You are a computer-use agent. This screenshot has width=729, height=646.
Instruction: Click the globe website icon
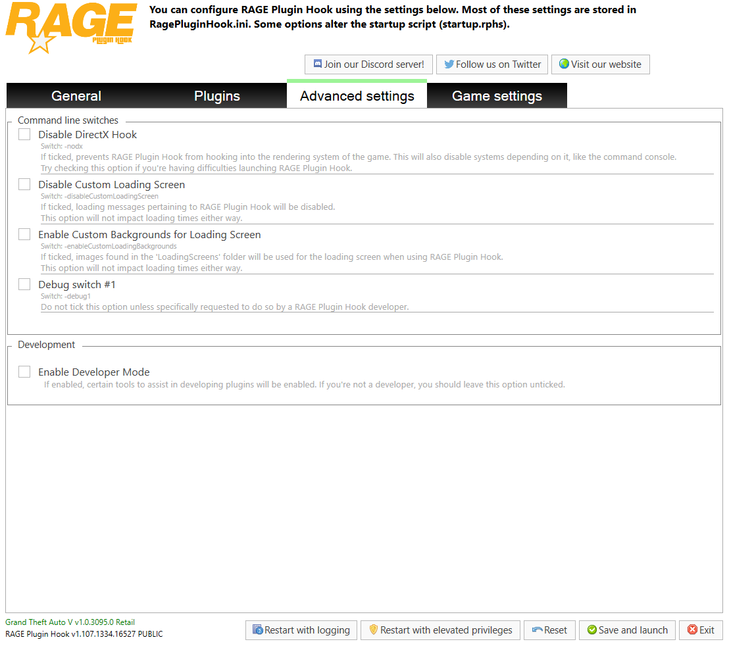(564, 64)
